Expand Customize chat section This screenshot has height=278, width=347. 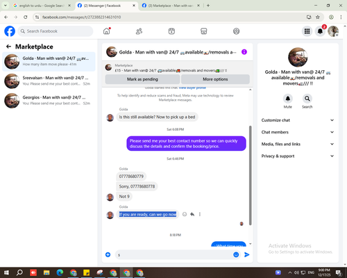click(x=298, y=120)
